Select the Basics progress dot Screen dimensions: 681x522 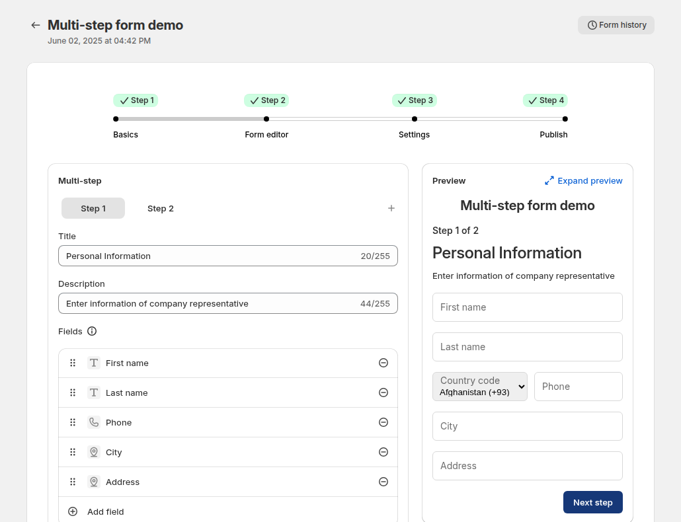pos(116,119)
